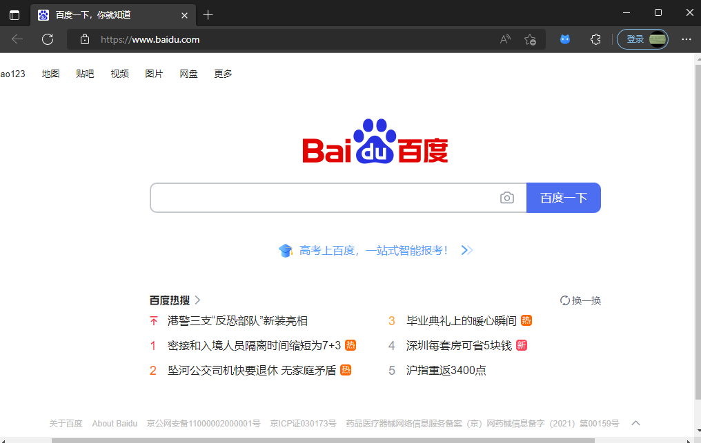Open the hao123 link
The image size is (701, 443).
pyautogui.click(x=12, y=74)
